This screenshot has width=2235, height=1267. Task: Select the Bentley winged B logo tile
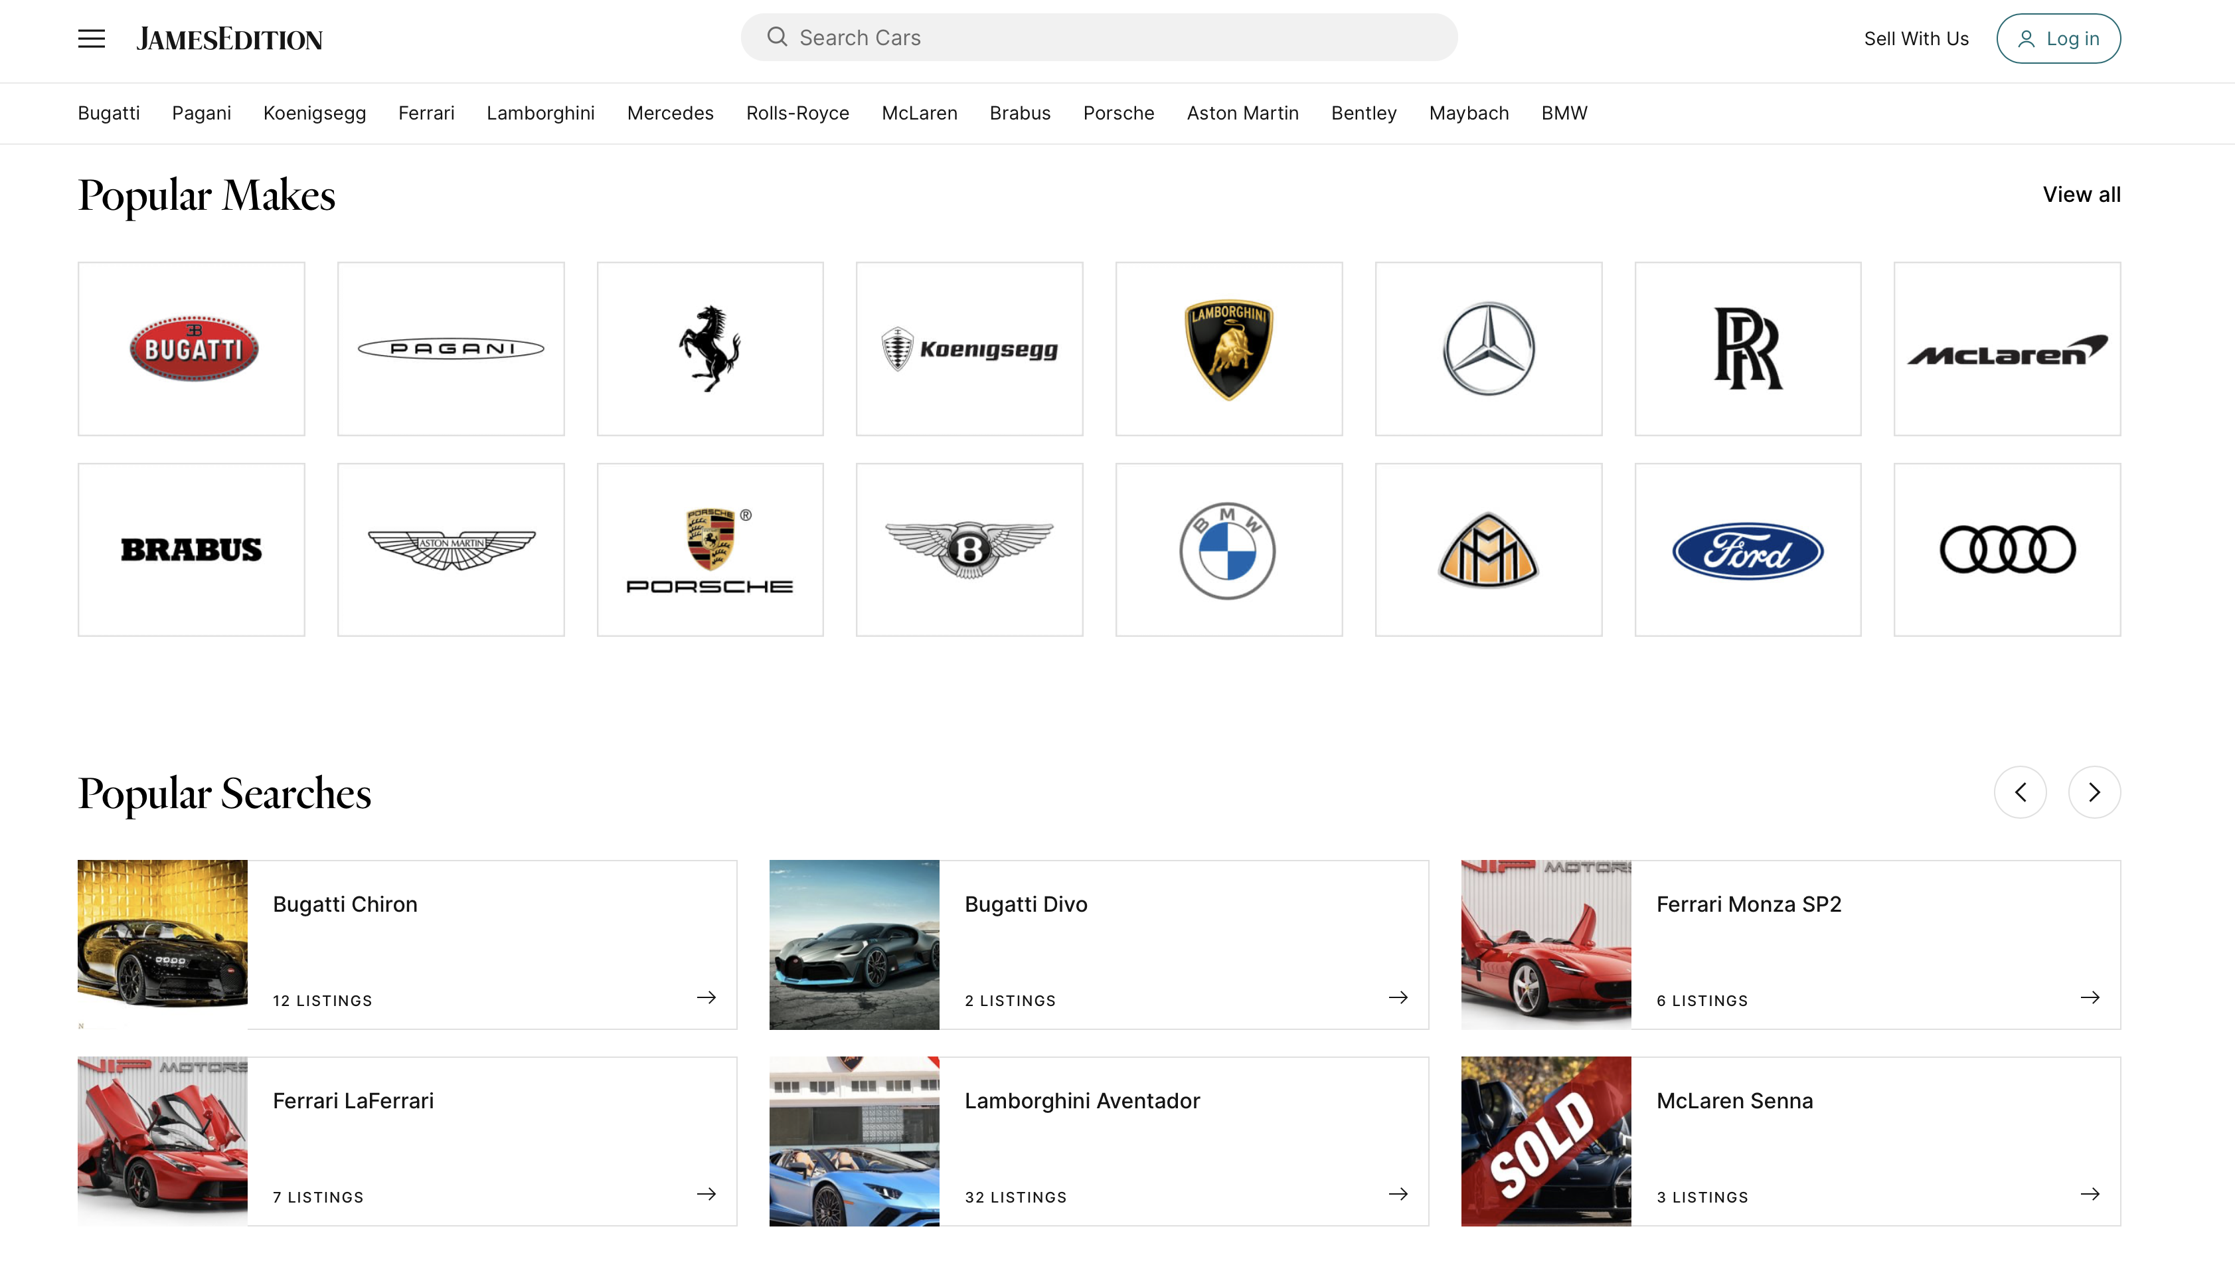pyautogui.click(x=969, y=549)
